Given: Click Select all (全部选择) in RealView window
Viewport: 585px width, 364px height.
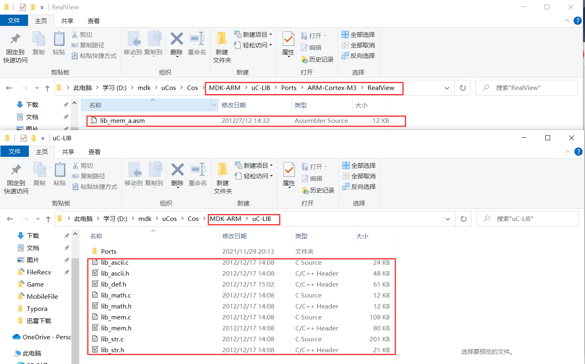Looking at the screenshot, I should point(358,34).
